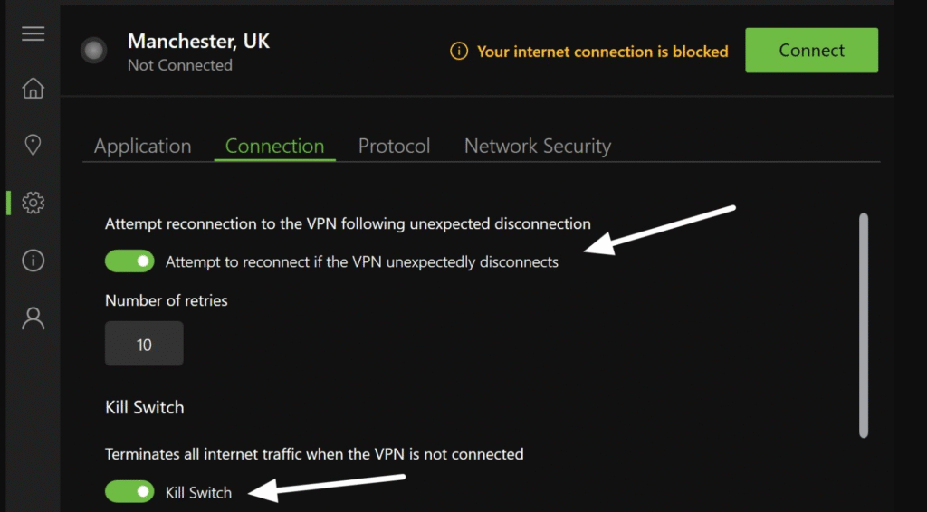Click the Number of retries field
The height and width of the screenshot is (512, 927).
pos(144,345)
